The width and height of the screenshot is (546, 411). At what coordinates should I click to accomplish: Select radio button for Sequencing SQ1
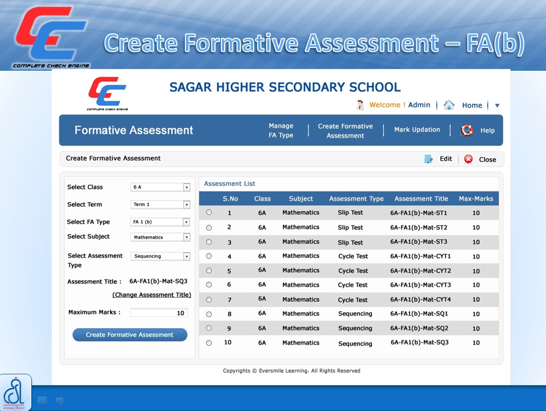[209, 314]
